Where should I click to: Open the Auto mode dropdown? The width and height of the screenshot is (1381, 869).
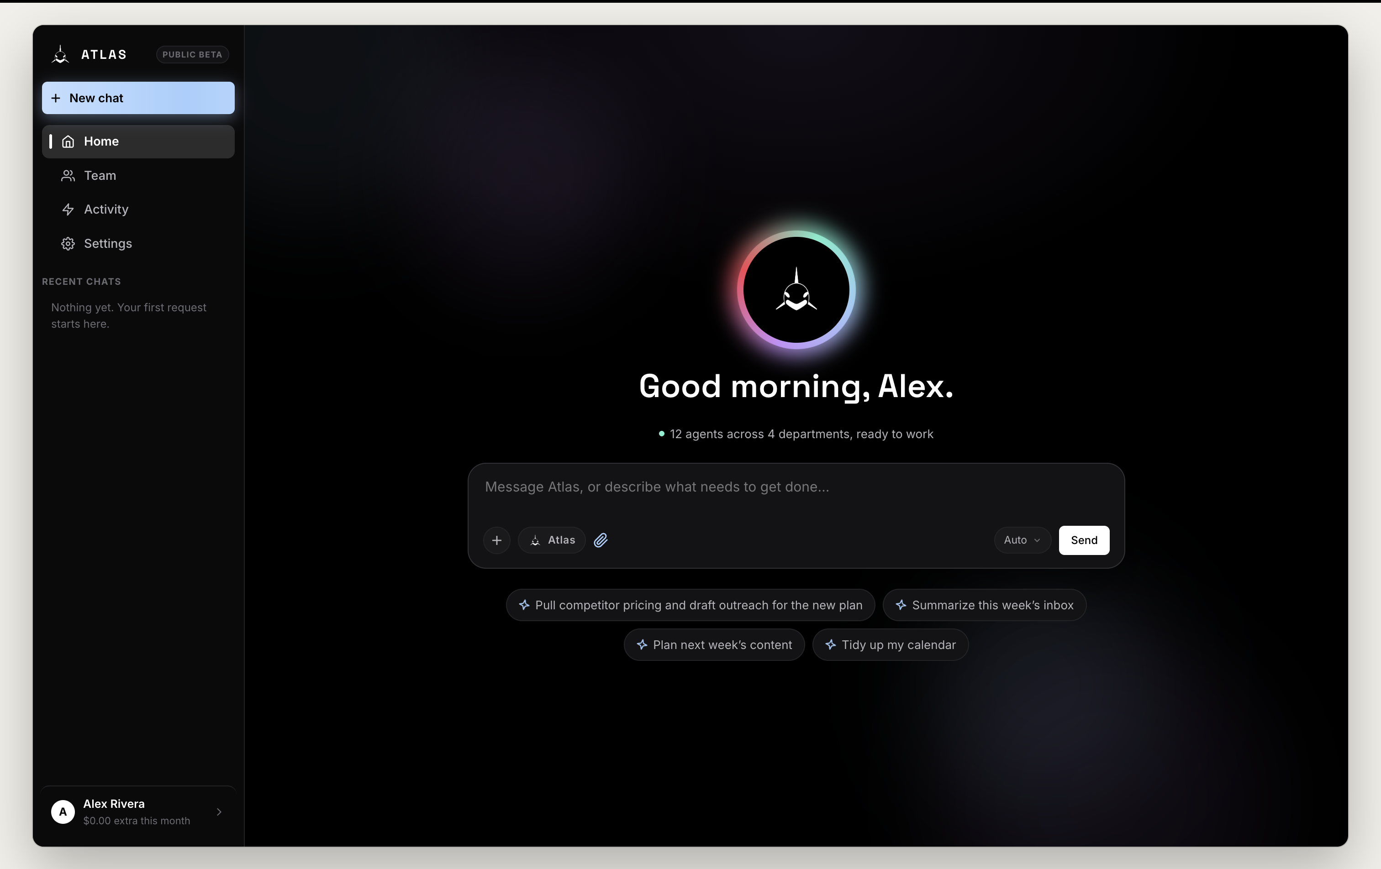coord(1023,540)
